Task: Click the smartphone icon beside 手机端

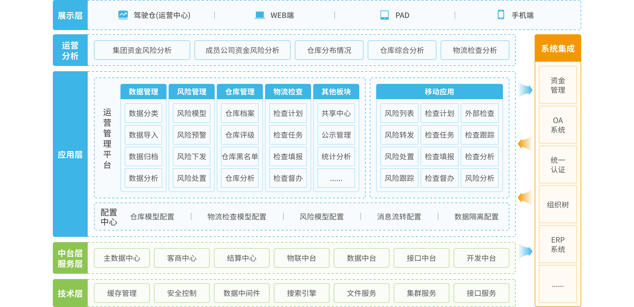Action: [x=501, y=15]
